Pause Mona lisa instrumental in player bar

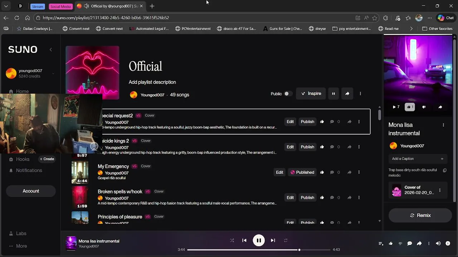259,241
